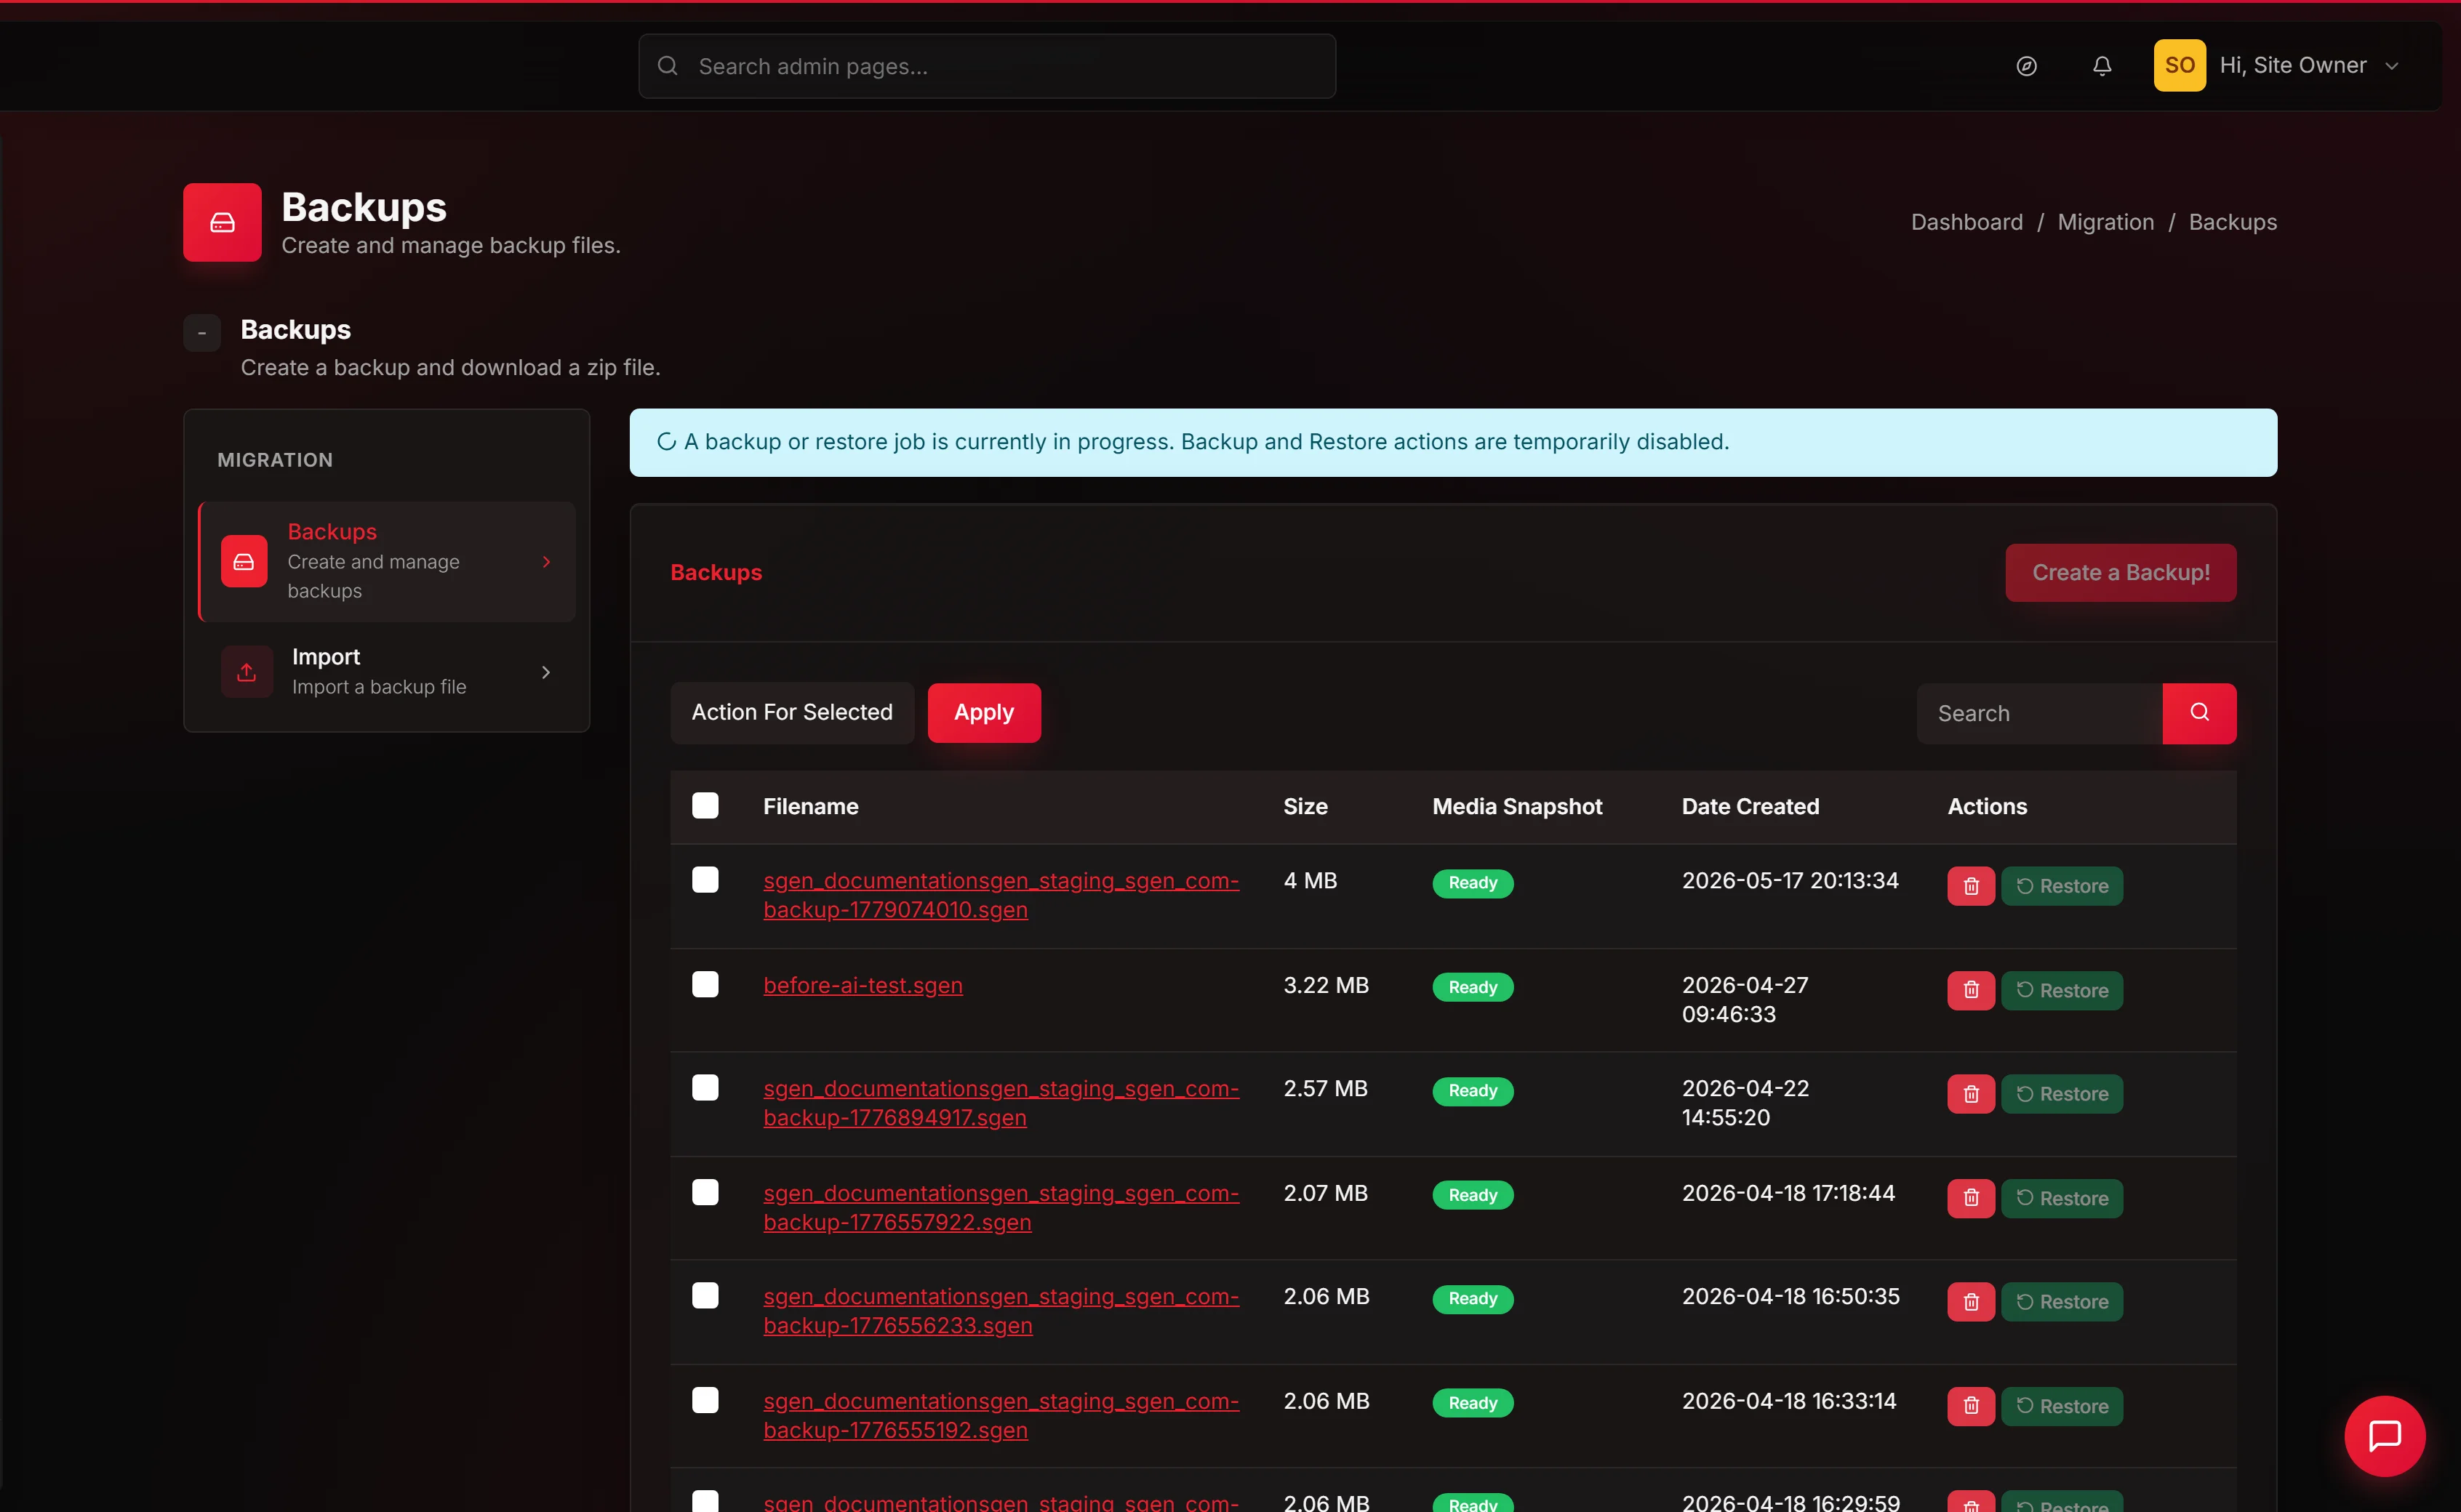The image size is (2461, 1512).
Task: Open the backup-1776557922.sgen filename link
Action: pyautogui.click(x=1001, y=1208)
